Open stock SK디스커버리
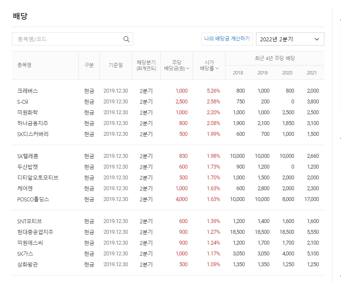The width and height of the screenshot is (341, 282). tap(33, 134)
